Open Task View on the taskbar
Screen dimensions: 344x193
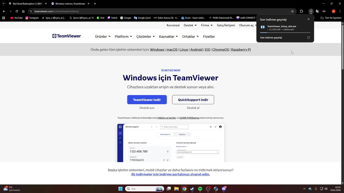pos(169,189)
